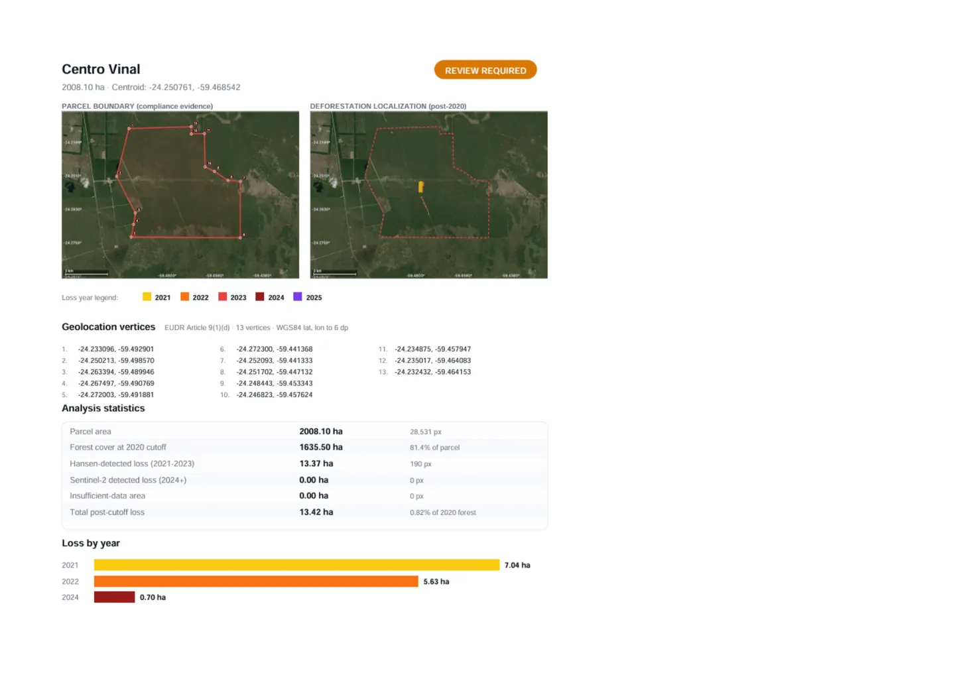This screenshot has height=675, width=955.
Task: Pick the dark red 2024 legend swatch
Action: (260, 297)
